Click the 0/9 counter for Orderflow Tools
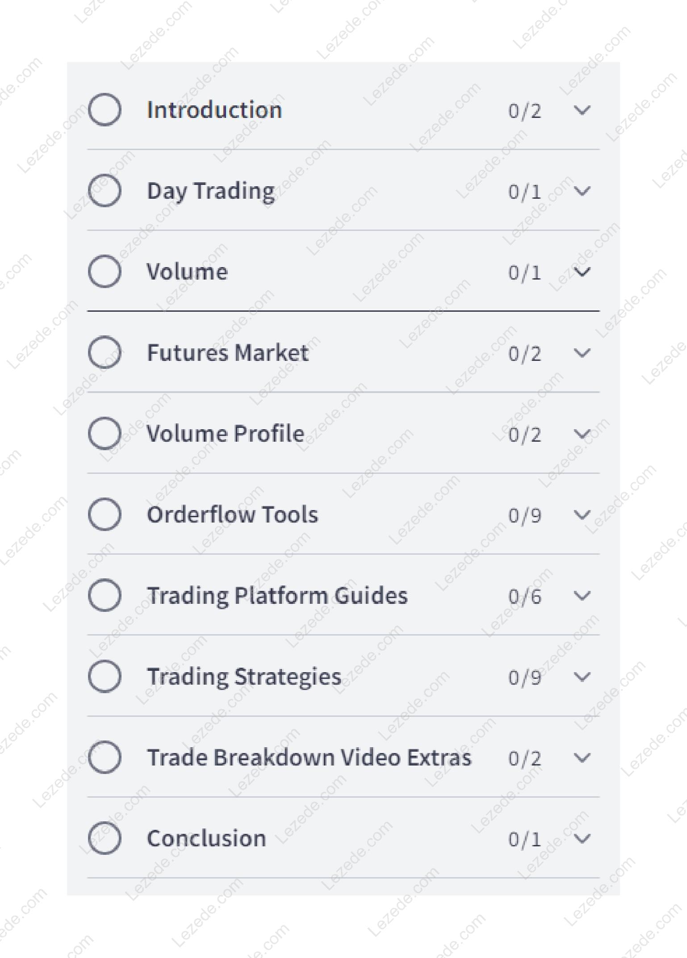The height and width of the screenshot is (958, 687). [525, 515]
